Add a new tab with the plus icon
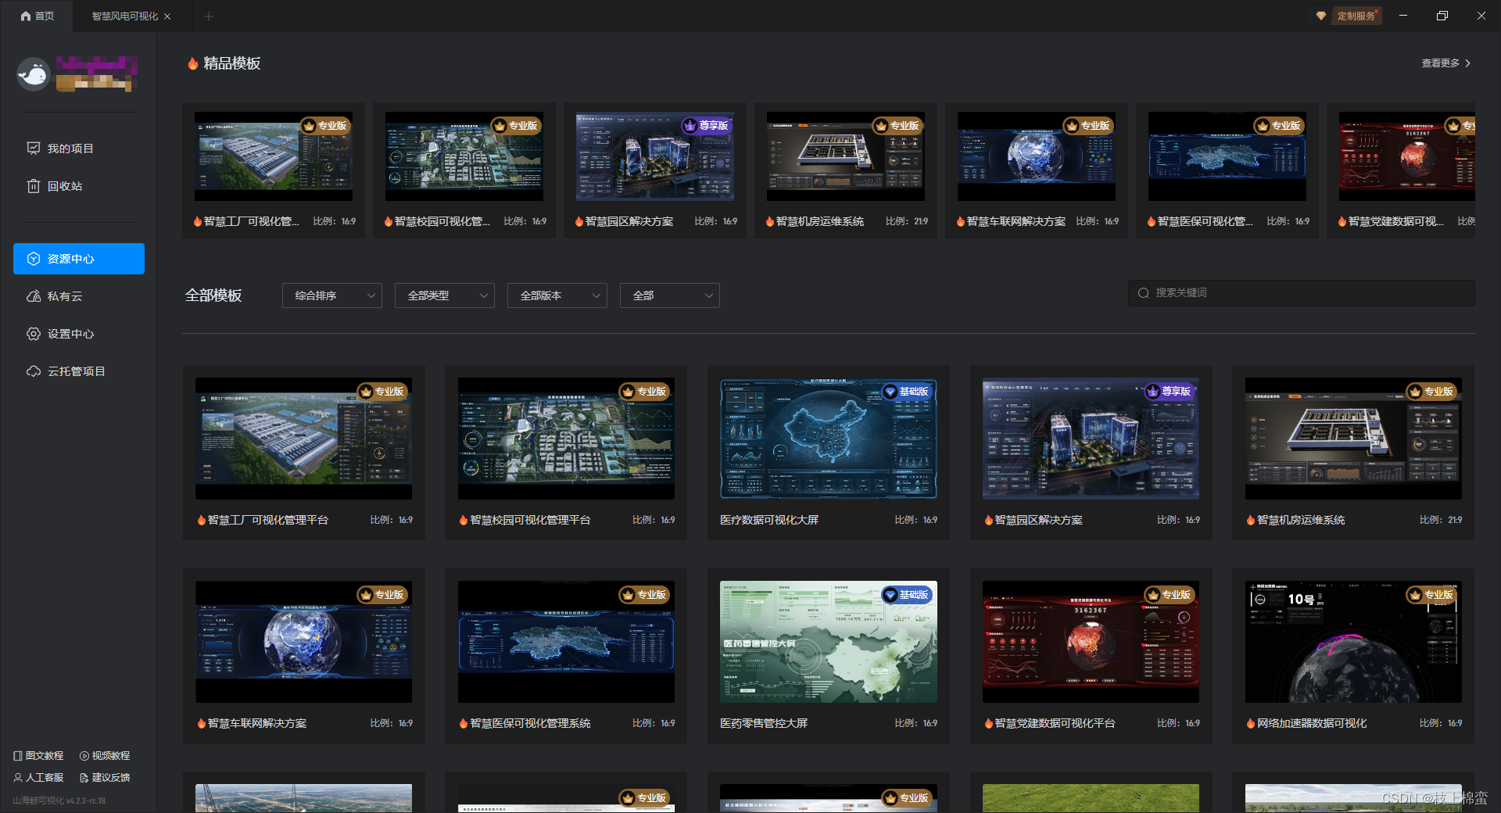Image resolution: width=1501 pixels, height=813 pixels. (x=209, y=16)
